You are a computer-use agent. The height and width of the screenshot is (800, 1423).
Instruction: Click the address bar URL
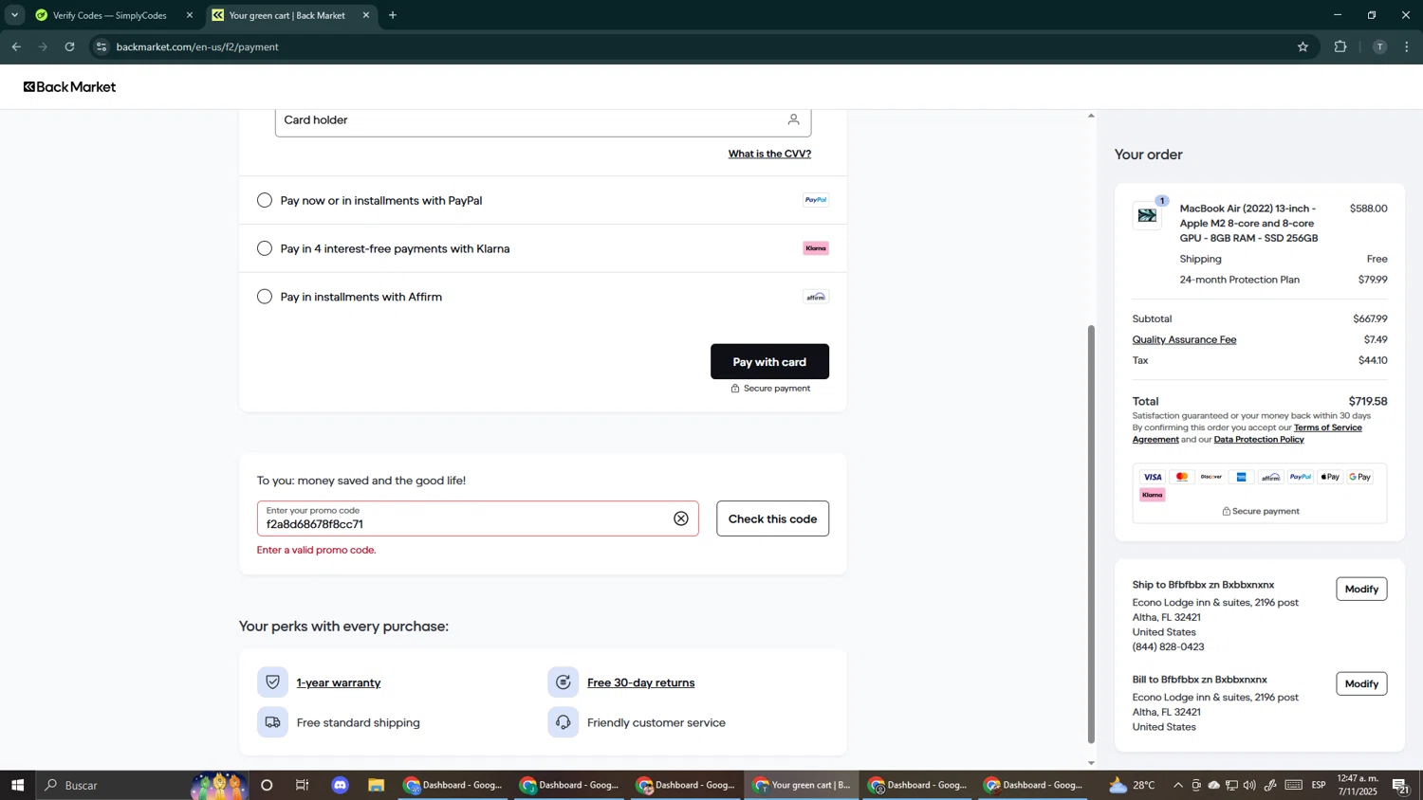(197, 46)
